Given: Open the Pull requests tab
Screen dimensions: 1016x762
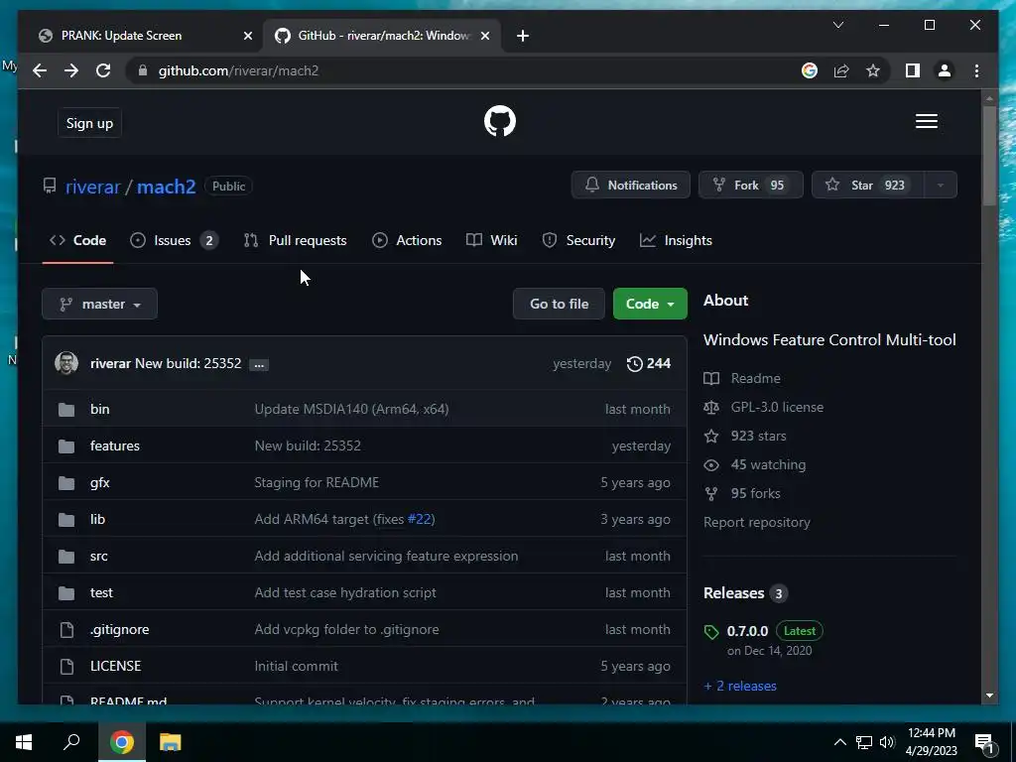Looking at the screenshot, I should point(296,240).
